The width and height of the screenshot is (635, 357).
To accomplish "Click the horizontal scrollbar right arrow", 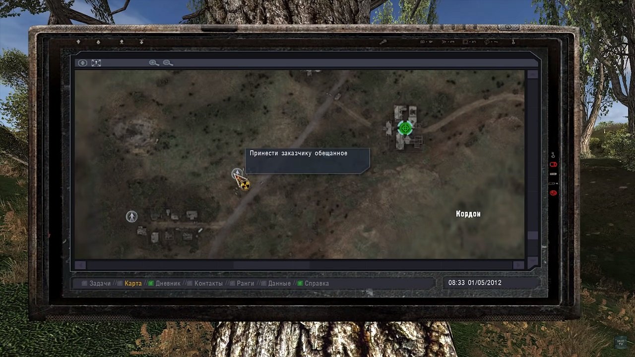I will click(x=518, y=265).
